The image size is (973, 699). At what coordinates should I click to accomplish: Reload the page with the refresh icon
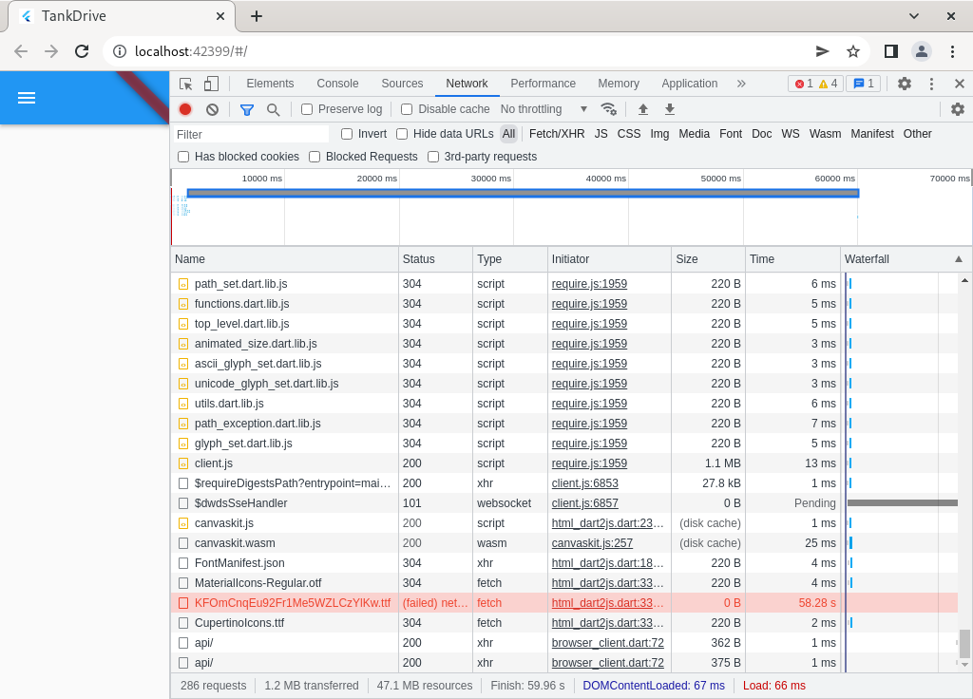tap(82, 51)
